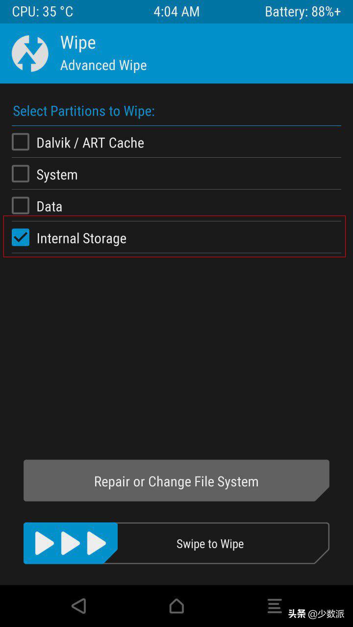Click the Advanced Wipe subtitle
353x627 pixels.
pyautogui.click(x=103, y=65)
